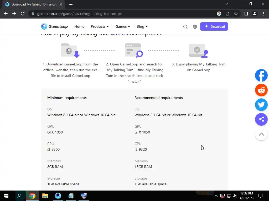Image resolution: width=269 pixels, height=201 pixels.
Task: Open Windows taskbar search
Action: [19, 196]
